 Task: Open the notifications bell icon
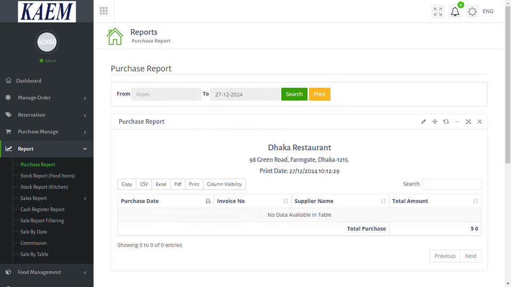455,12
